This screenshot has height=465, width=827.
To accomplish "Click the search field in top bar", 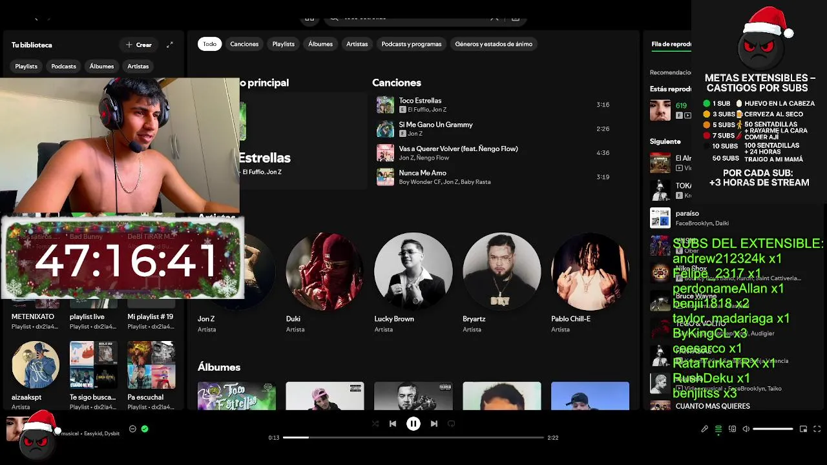I will click(x=413, y=17).
